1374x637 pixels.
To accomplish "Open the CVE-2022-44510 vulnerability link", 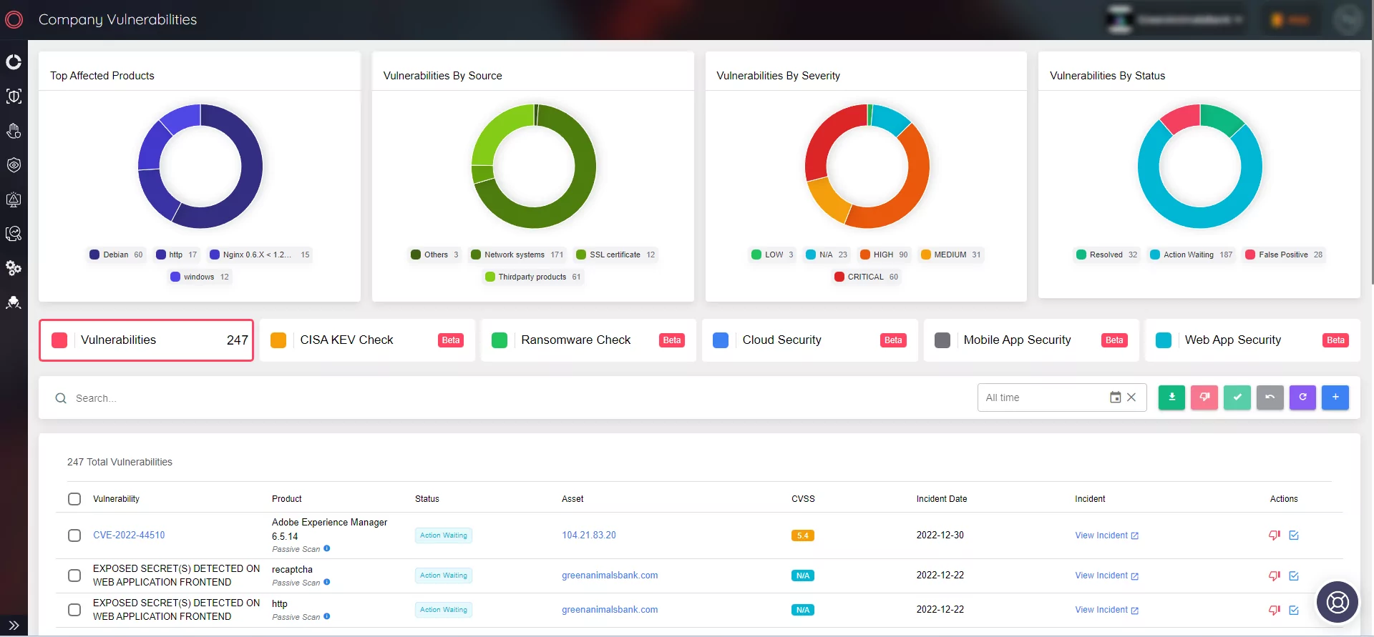I will (129, 535).
